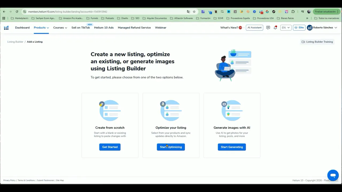The image size is (342, 192).
Task: Open the Bienes Raíces bookmark folder
Action: (285, 18)
